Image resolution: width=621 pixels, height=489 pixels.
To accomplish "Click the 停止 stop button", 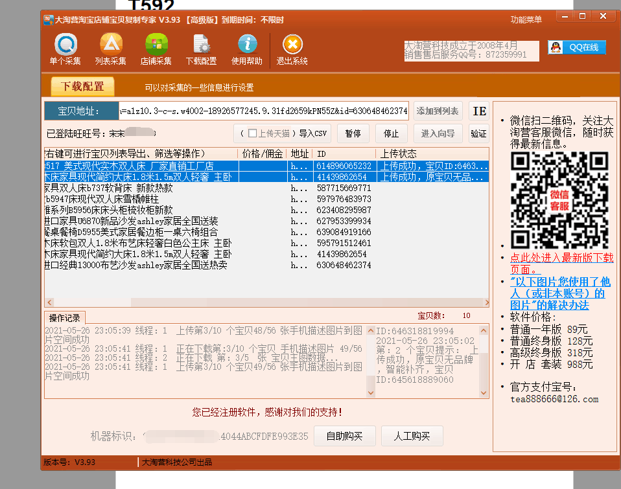I will [x=391, y=133].
